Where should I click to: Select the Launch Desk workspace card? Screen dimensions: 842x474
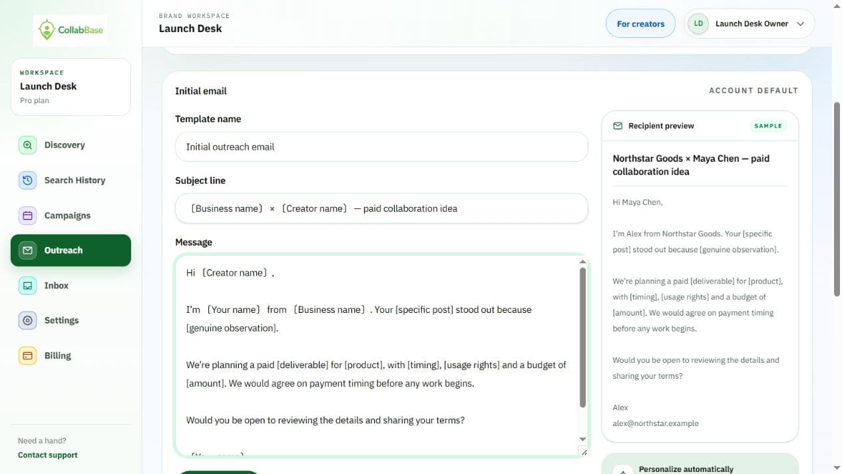point(71,87)
